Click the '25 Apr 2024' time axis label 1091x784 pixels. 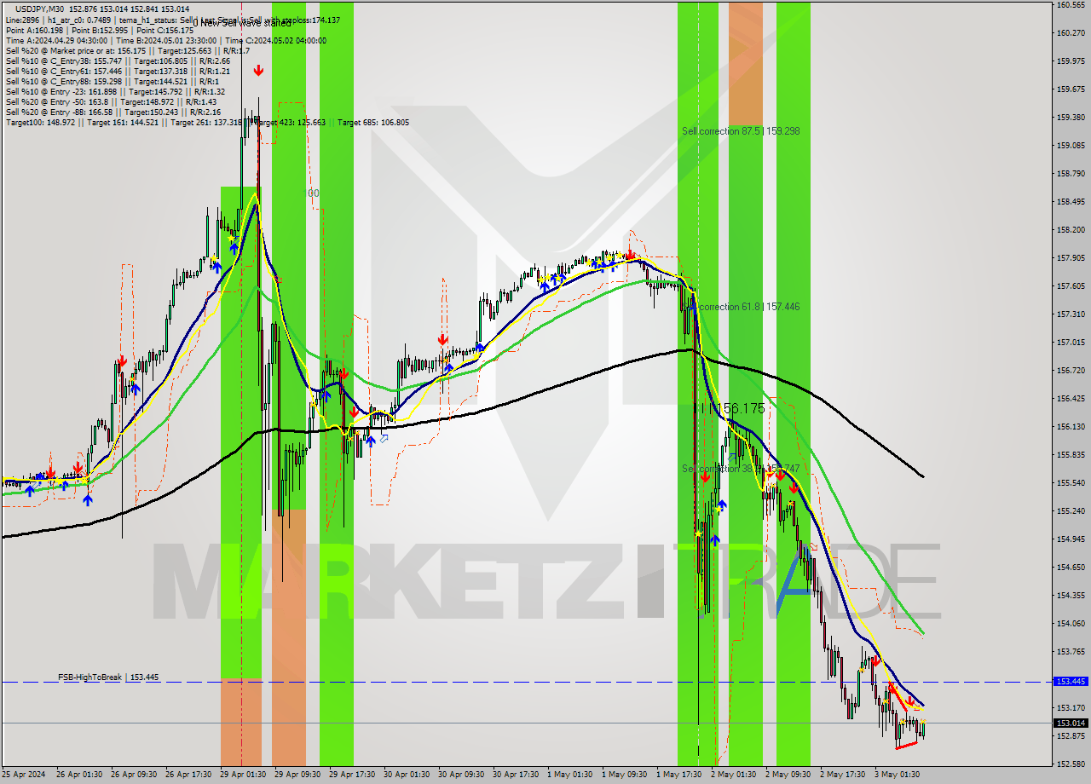point(25,775)
